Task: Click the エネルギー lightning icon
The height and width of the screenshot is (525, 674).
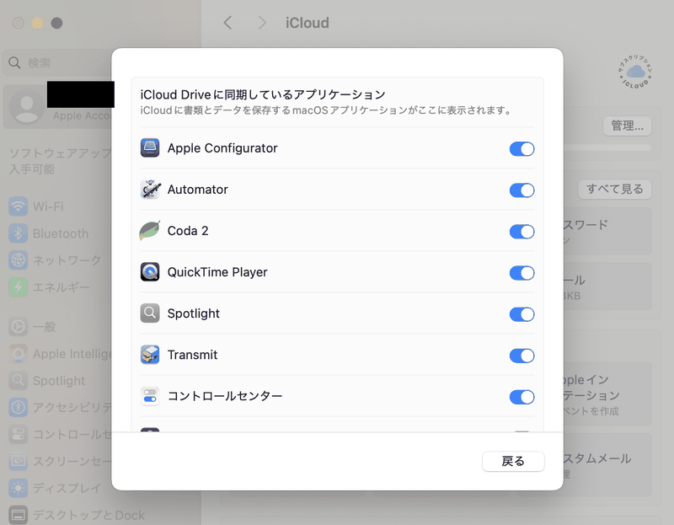Action: coord(18,287)
